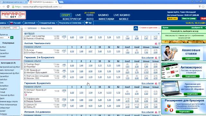The image size is (206, 116).
Task: Open LIVE in main menu
Action: point(78,15)
